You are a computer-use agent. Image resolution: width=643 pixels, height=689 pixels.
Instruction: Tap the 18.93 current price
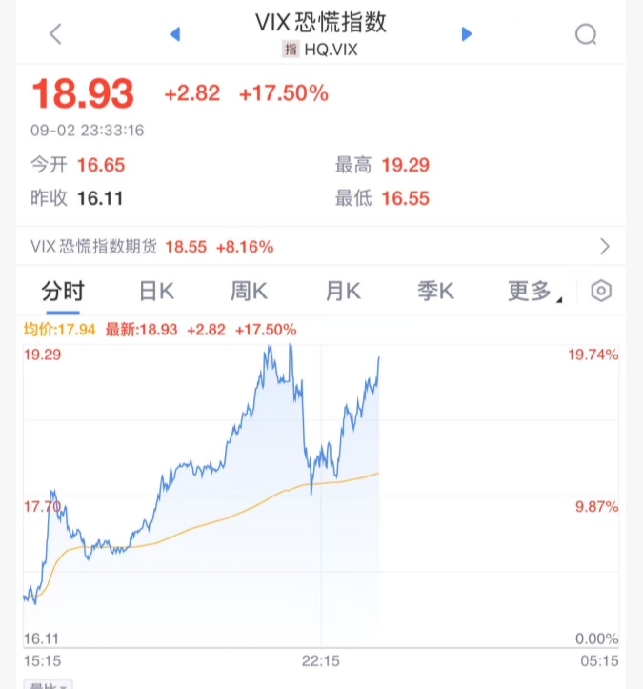tap(83, 93)
